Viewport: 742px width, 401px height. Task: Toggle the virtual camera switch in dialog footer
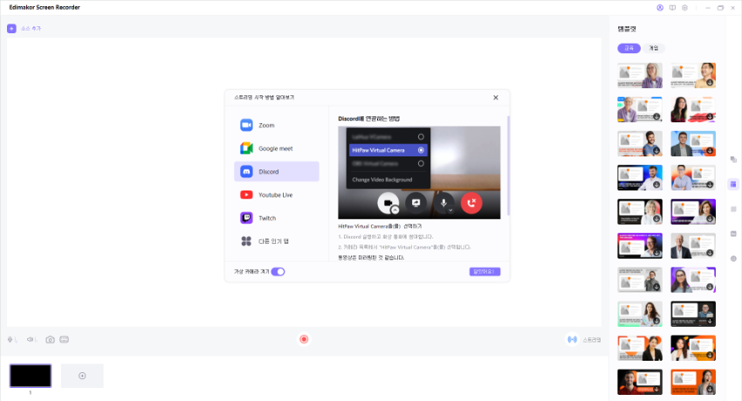[278, 272]
